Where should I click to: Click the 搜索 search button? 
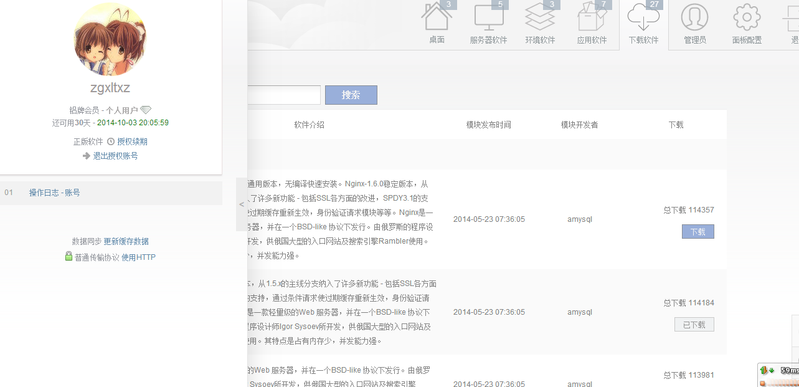351,95
